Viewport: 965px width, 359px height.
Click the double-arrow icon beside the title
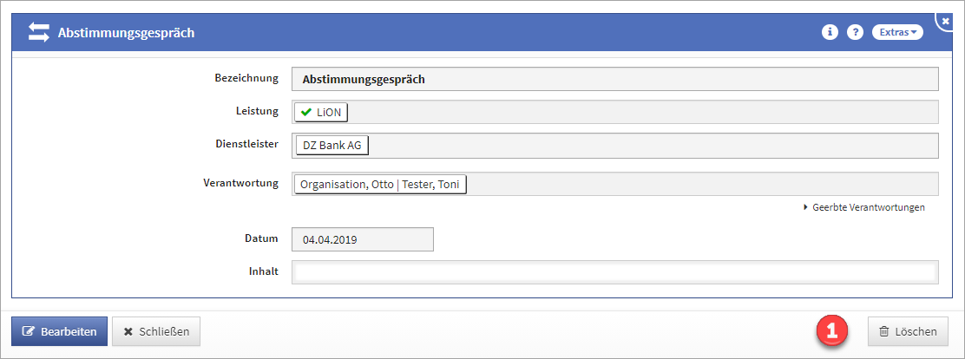click(39, 33)
